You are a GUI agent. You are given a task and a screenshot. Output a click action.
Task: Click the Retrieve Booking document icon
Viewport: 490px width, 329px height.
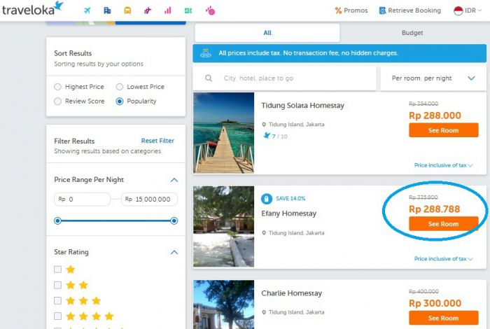coord(382,10)
